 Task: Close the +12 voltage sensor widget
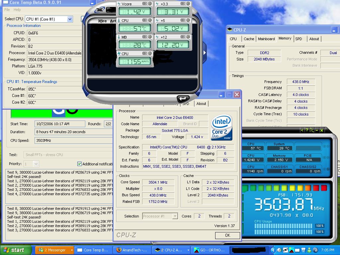[188, 37]
